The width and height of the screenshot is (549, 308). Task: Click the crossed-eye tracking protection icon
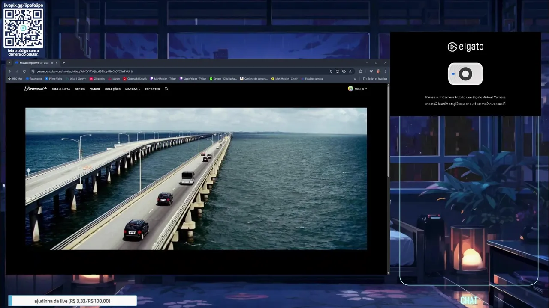coord(344,71)
